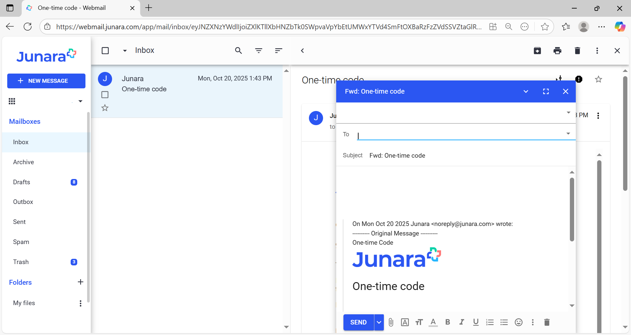
Task: Open the My files folder
Action: (24, 303)
